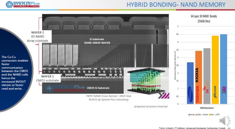
Task: Click the WAFER 2 3D NAND label
Action: [x=37, y=36]
